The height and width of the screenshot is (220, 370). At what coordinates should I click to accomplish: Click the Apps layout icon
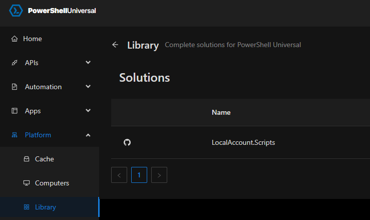pyautogui.click(x=15, y=111)
